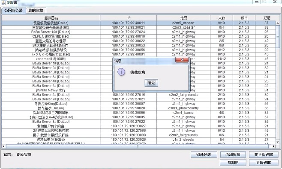The width and height of the screenshot is (282, 169).
Task: Click the Java app icon in title bar
Action: [3, 3]
